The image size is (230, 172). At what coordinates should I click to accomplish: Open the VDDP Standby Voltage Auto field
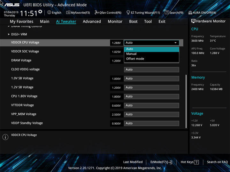151,123
